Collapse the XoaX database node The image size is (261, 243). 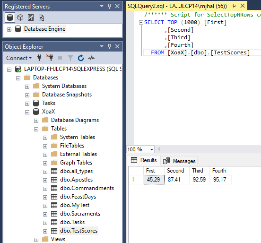27,113
